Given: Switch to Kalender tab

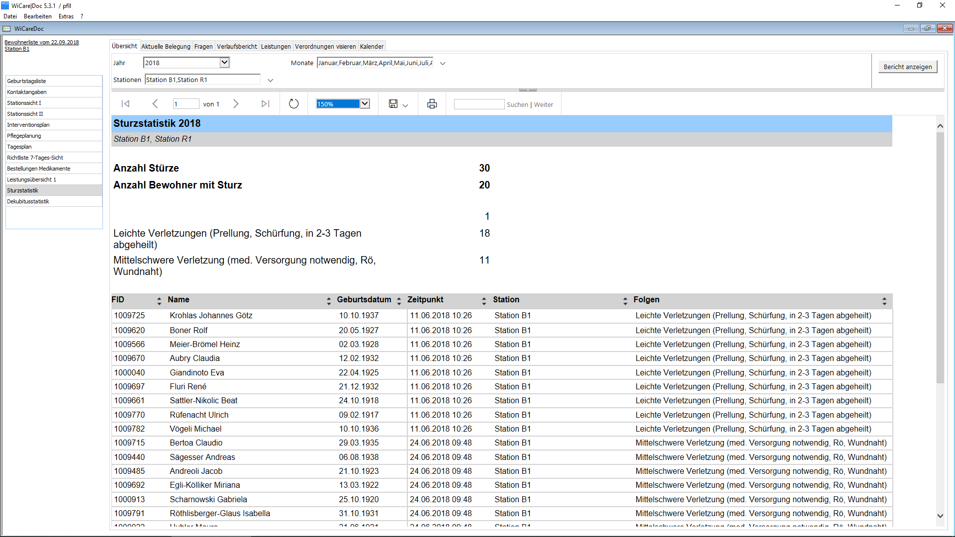Looking at the screenshot, I should [x=372, y=46].
